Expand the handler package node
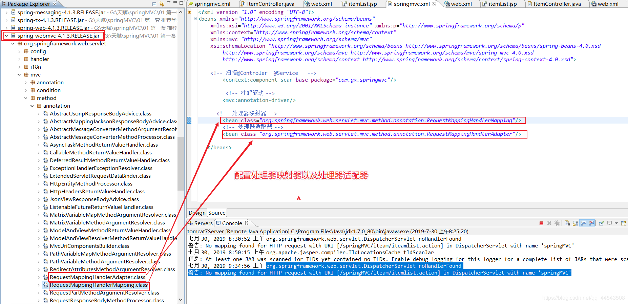628x304 pixels. (x=19, y=59)
